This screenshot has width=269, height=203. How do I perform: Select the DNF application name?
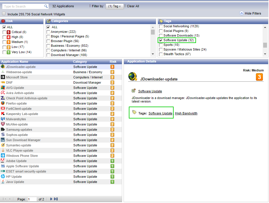(x=9, y=82)
